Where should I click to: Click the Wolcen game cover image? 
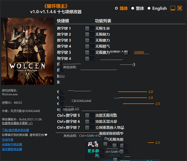(x=28, y=51)
